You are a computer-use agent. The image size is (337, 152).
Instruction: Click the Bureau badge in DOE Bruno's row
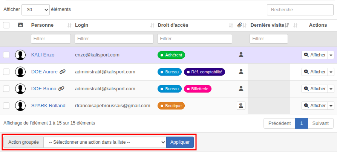coord(170,89)
